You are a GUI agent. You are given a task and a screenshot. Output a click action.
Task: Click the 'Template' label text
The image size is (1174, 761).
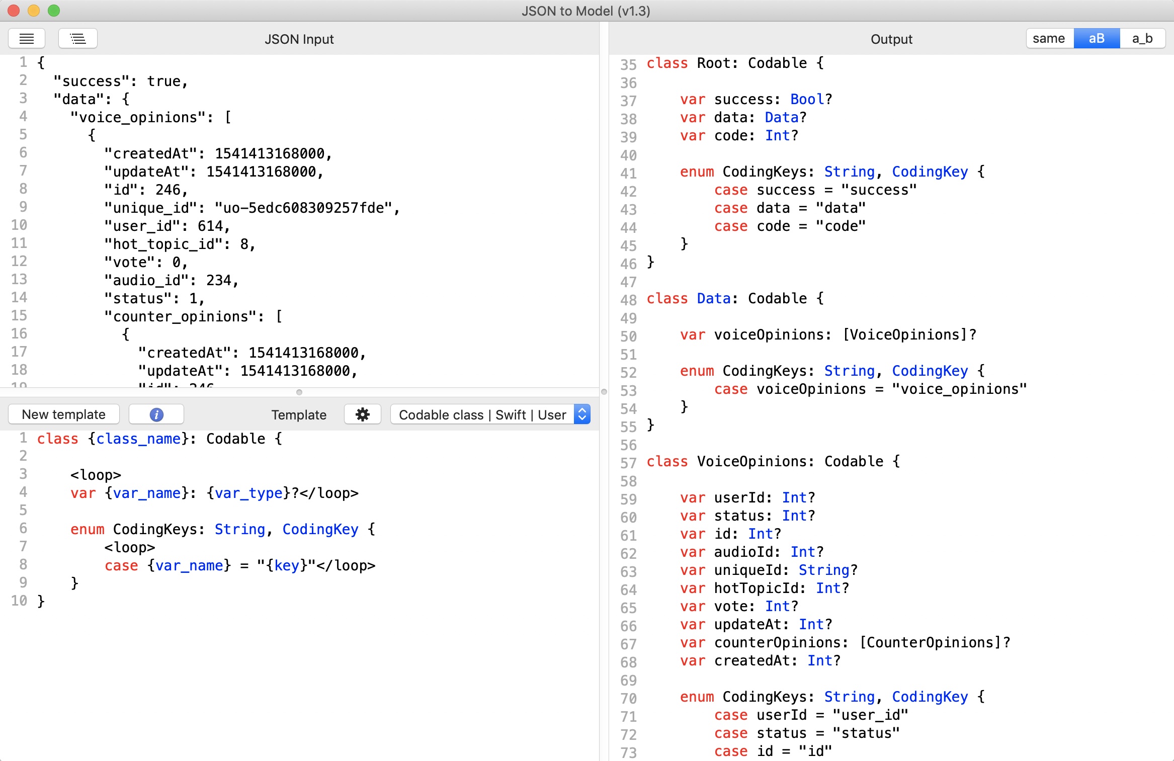click(299, 415)
